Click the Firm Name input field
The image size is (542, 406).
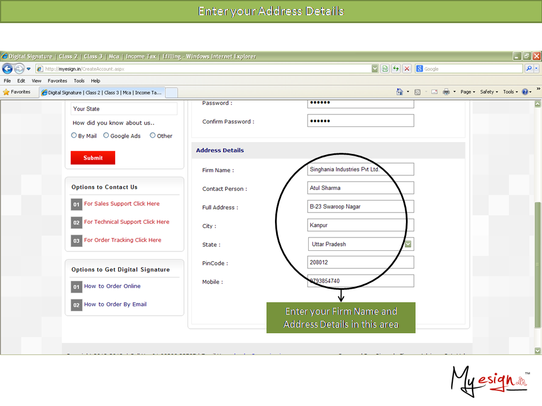(360, 169)
